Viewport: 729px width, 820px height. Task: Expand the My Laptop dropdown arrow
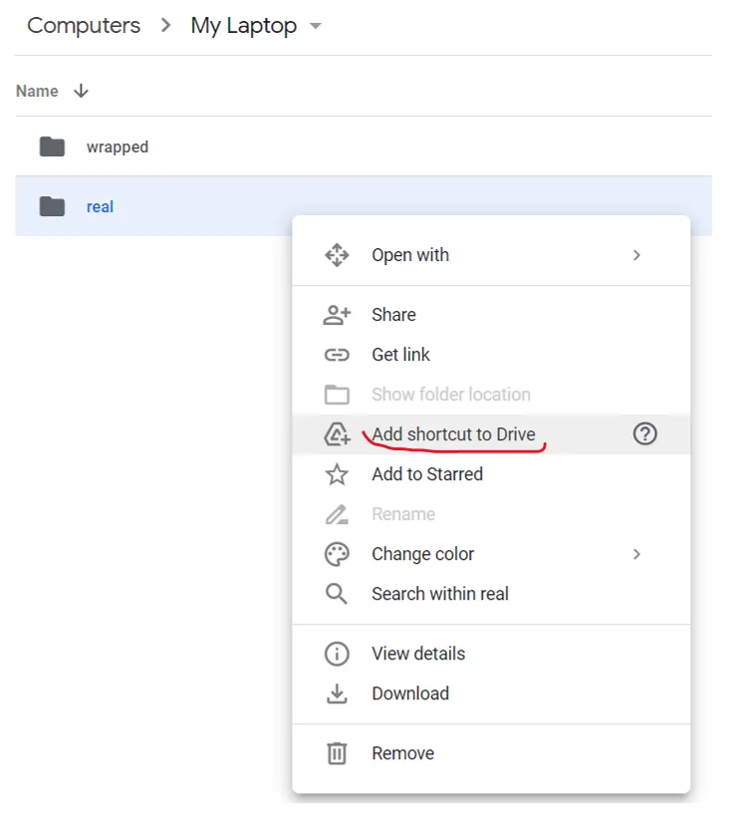[316, 27]
